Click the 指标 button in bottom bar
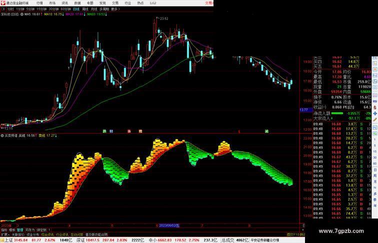Viewport: 378px width, 243px height. (x=4, y=230)
